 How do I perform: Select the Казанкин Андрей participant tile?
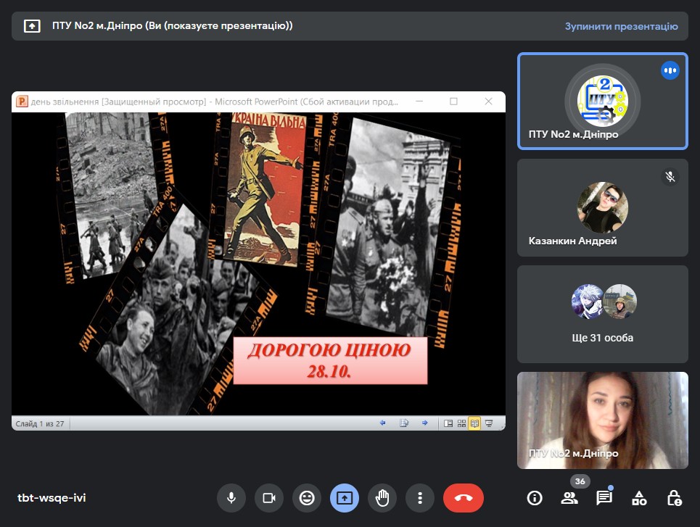(602, 207)
